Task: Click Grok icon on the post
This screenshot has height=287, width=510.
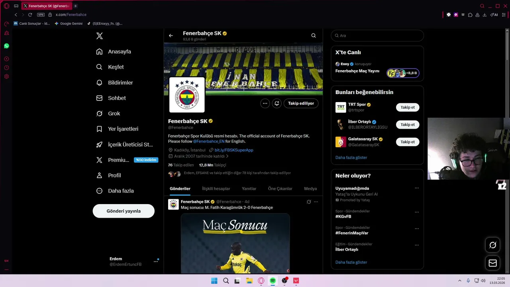Action: (309, 202)
